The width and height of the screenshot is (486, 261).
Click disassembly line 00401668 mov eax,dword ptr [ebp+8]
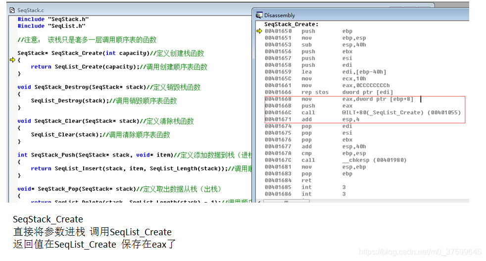click(x=339, y=99)
